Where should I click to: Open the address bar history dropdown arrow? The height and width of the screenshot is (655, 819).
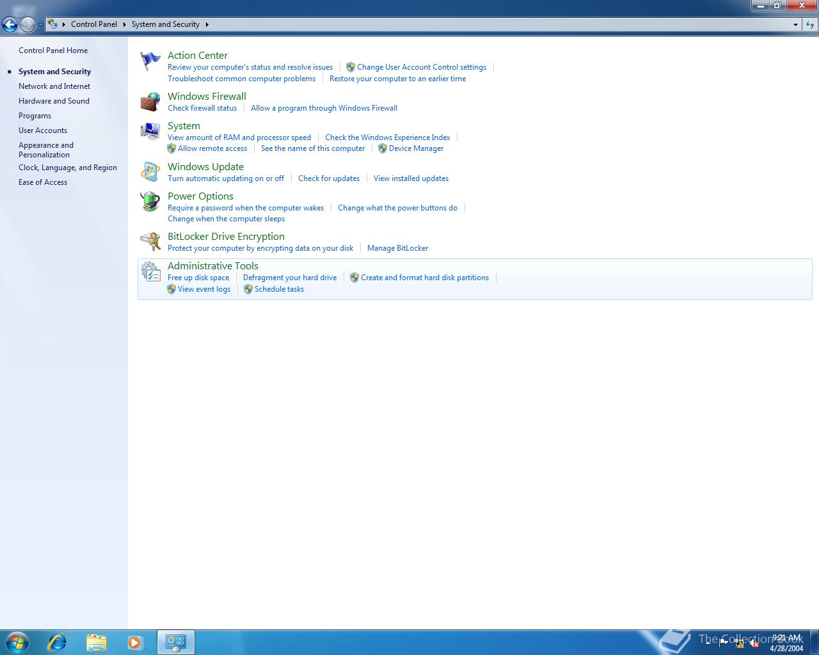pyautogui.click(x=795, y=24)
